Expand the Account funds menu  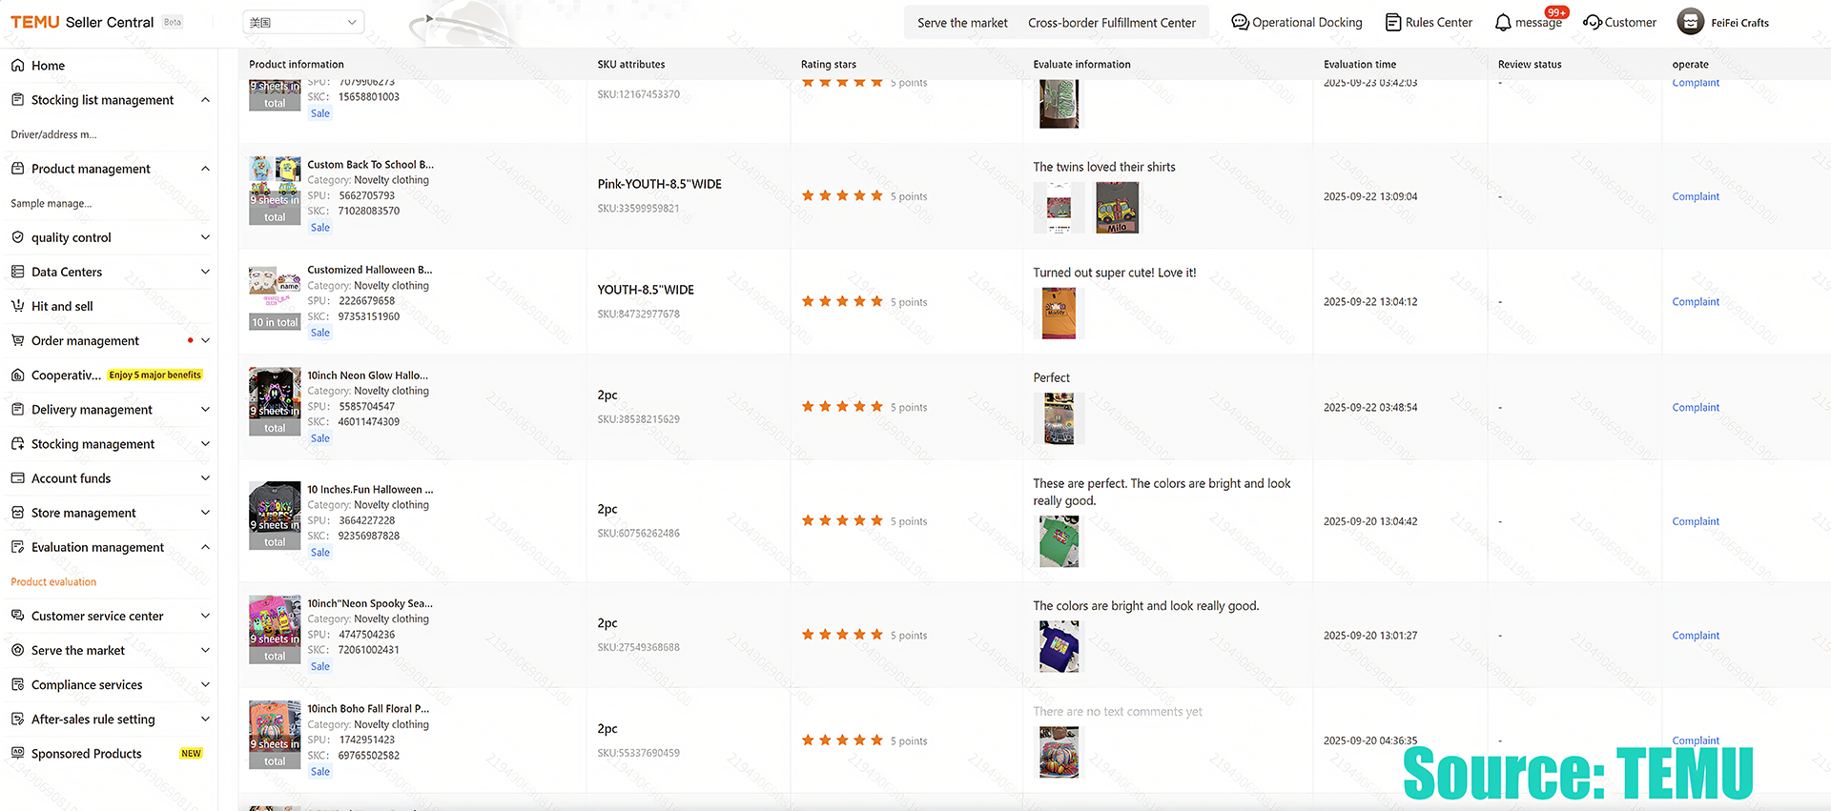tap(205, 478)
